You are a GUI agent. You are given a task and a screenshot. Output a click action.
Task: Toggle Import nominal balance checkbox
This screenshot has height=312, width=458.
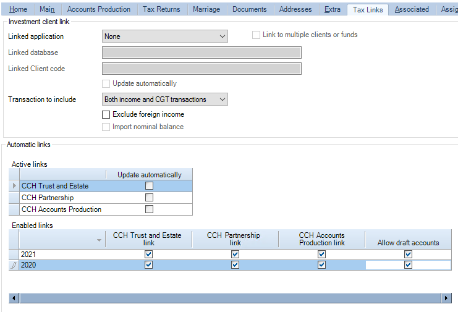click(106, 127)
